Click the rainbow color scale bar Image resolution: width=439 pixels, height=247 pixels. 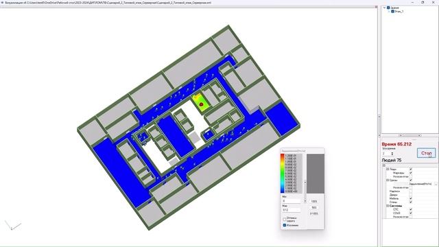(283, 174)
